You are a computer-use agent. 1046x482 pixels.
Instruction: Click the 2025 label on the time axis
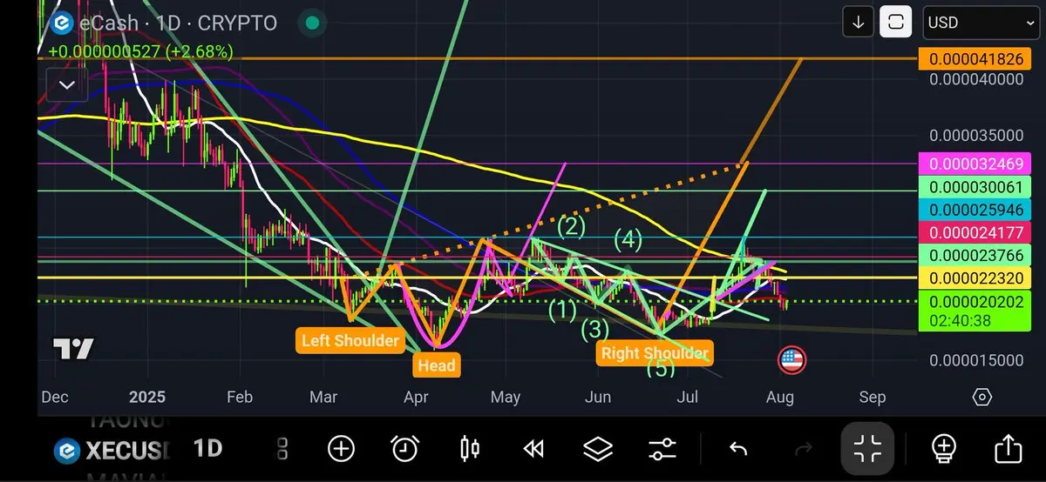coord(147,398)
